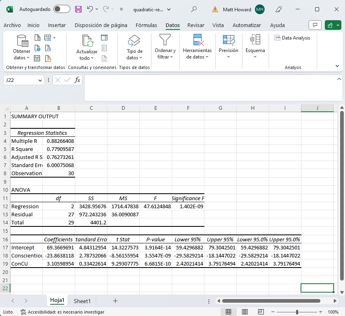This screenshot has width=345, height=316.
Task: Click the Save icon in title bar
Action: click(x=78, y=9)
